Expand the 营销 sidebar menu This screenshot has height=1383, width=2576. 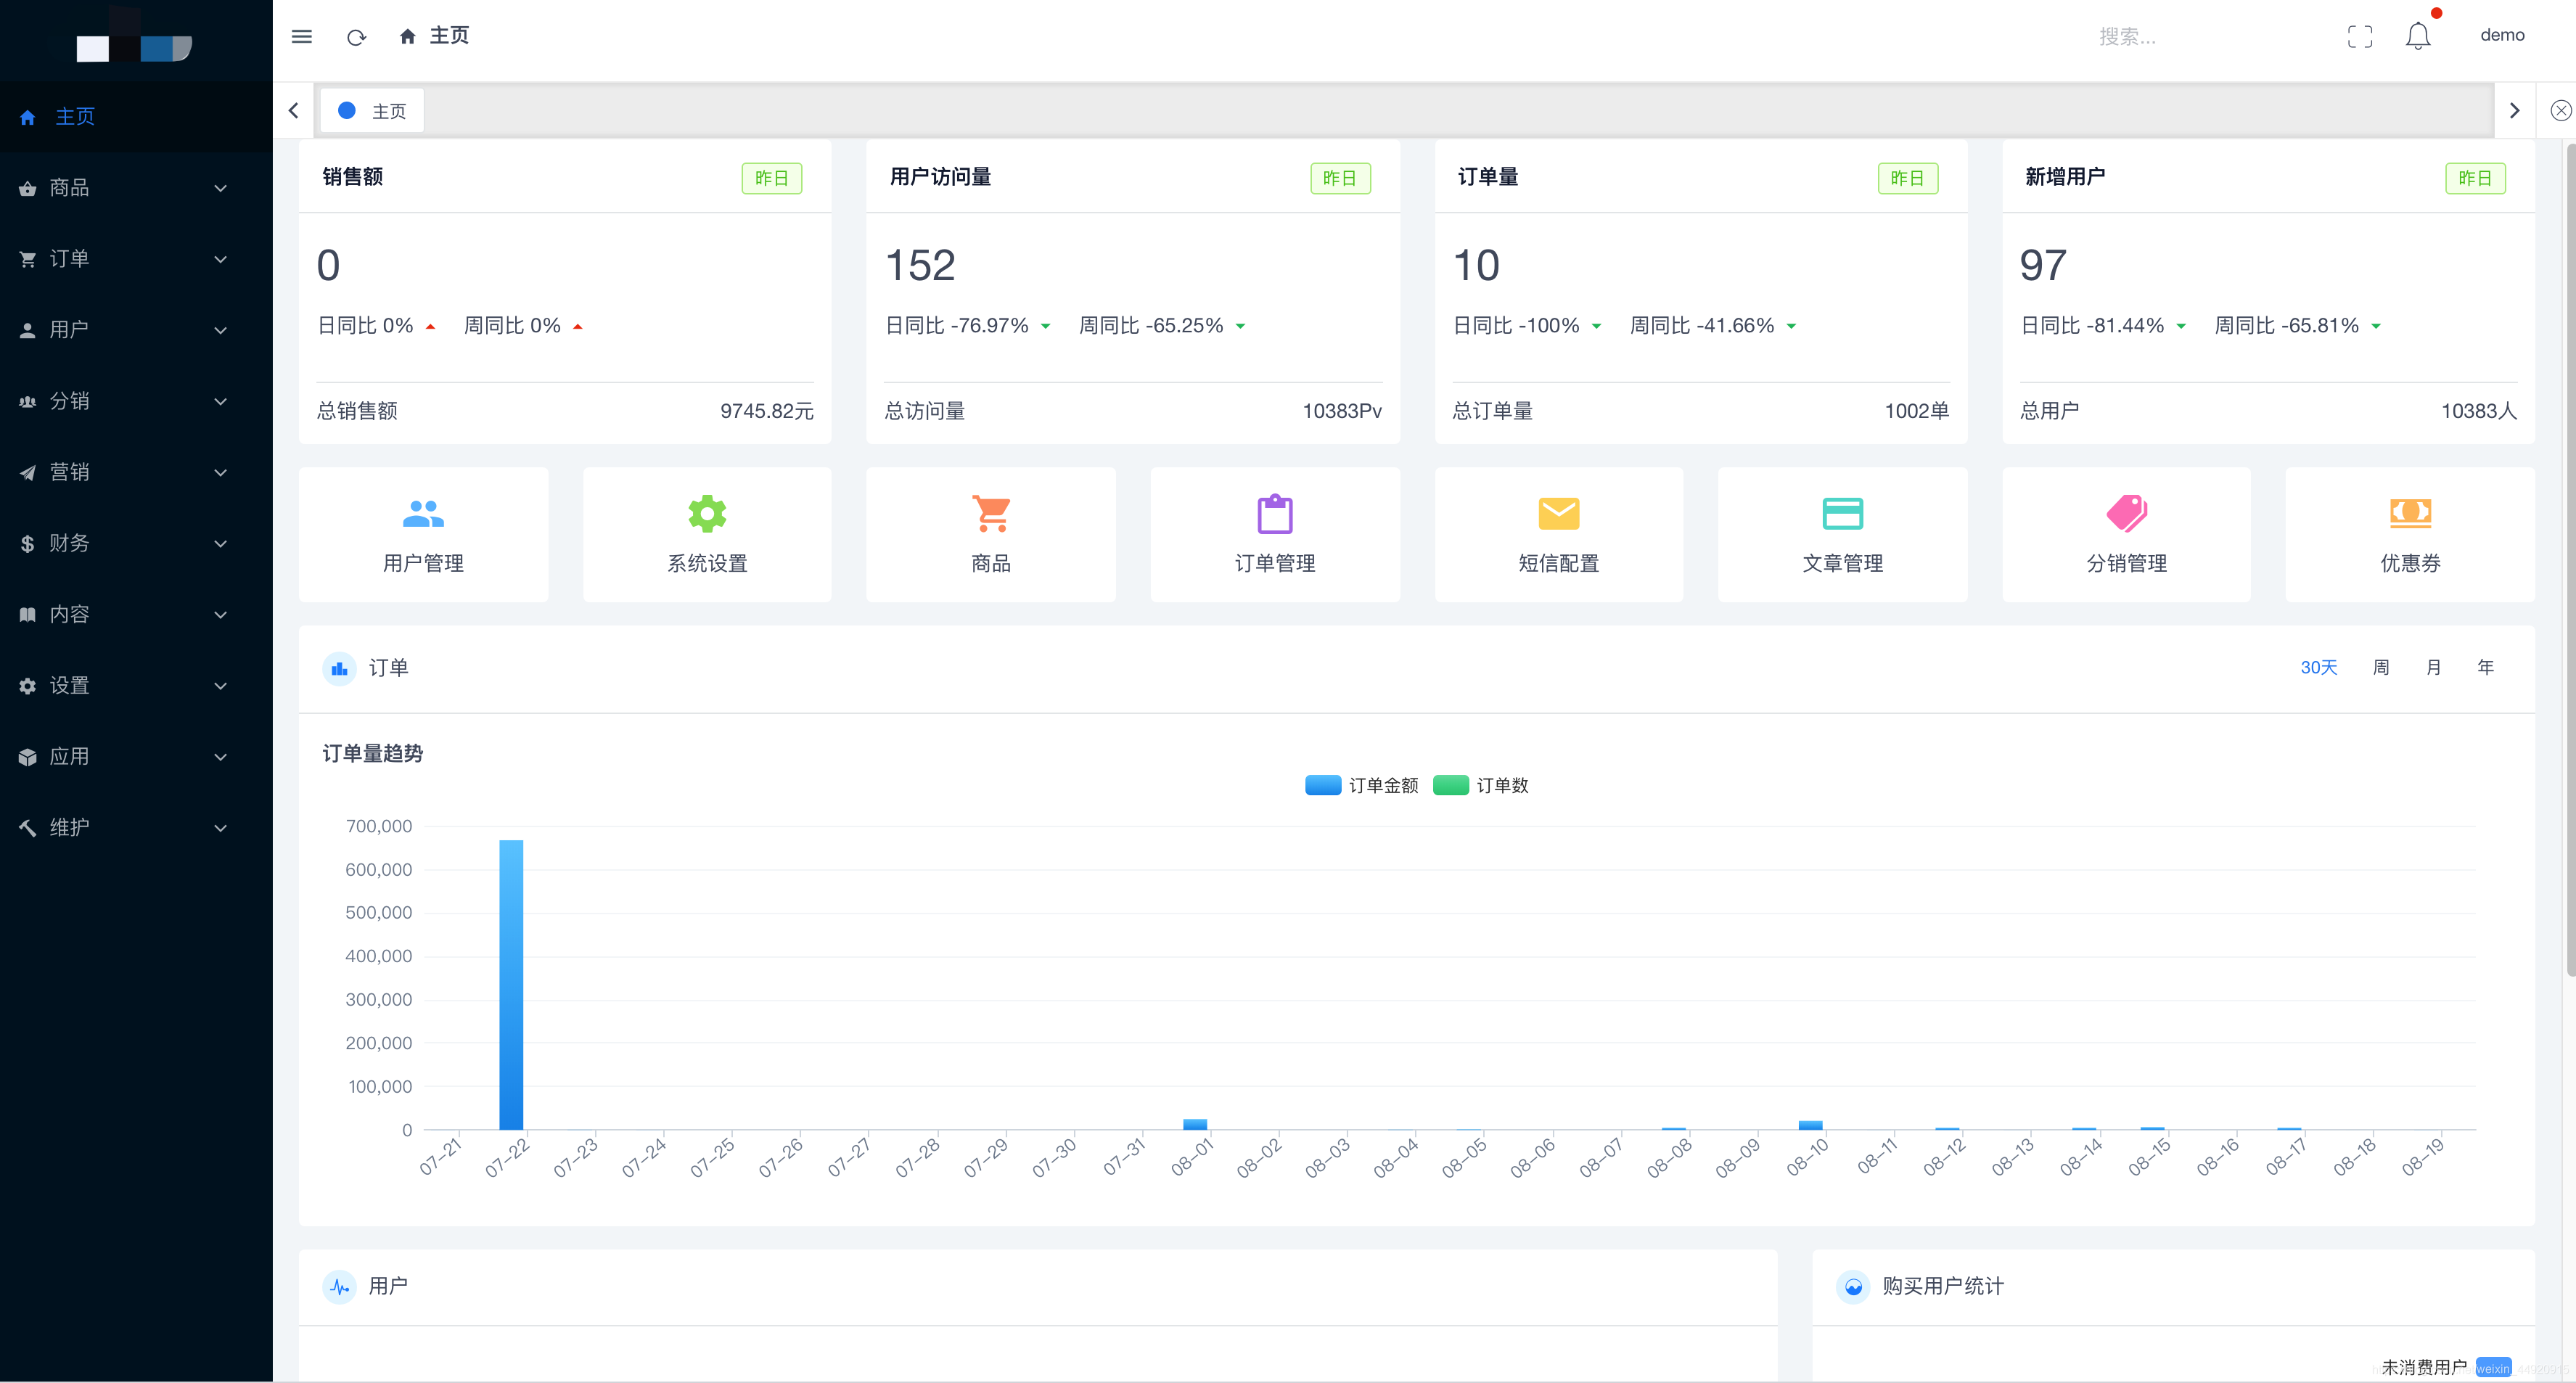[136, 472]
